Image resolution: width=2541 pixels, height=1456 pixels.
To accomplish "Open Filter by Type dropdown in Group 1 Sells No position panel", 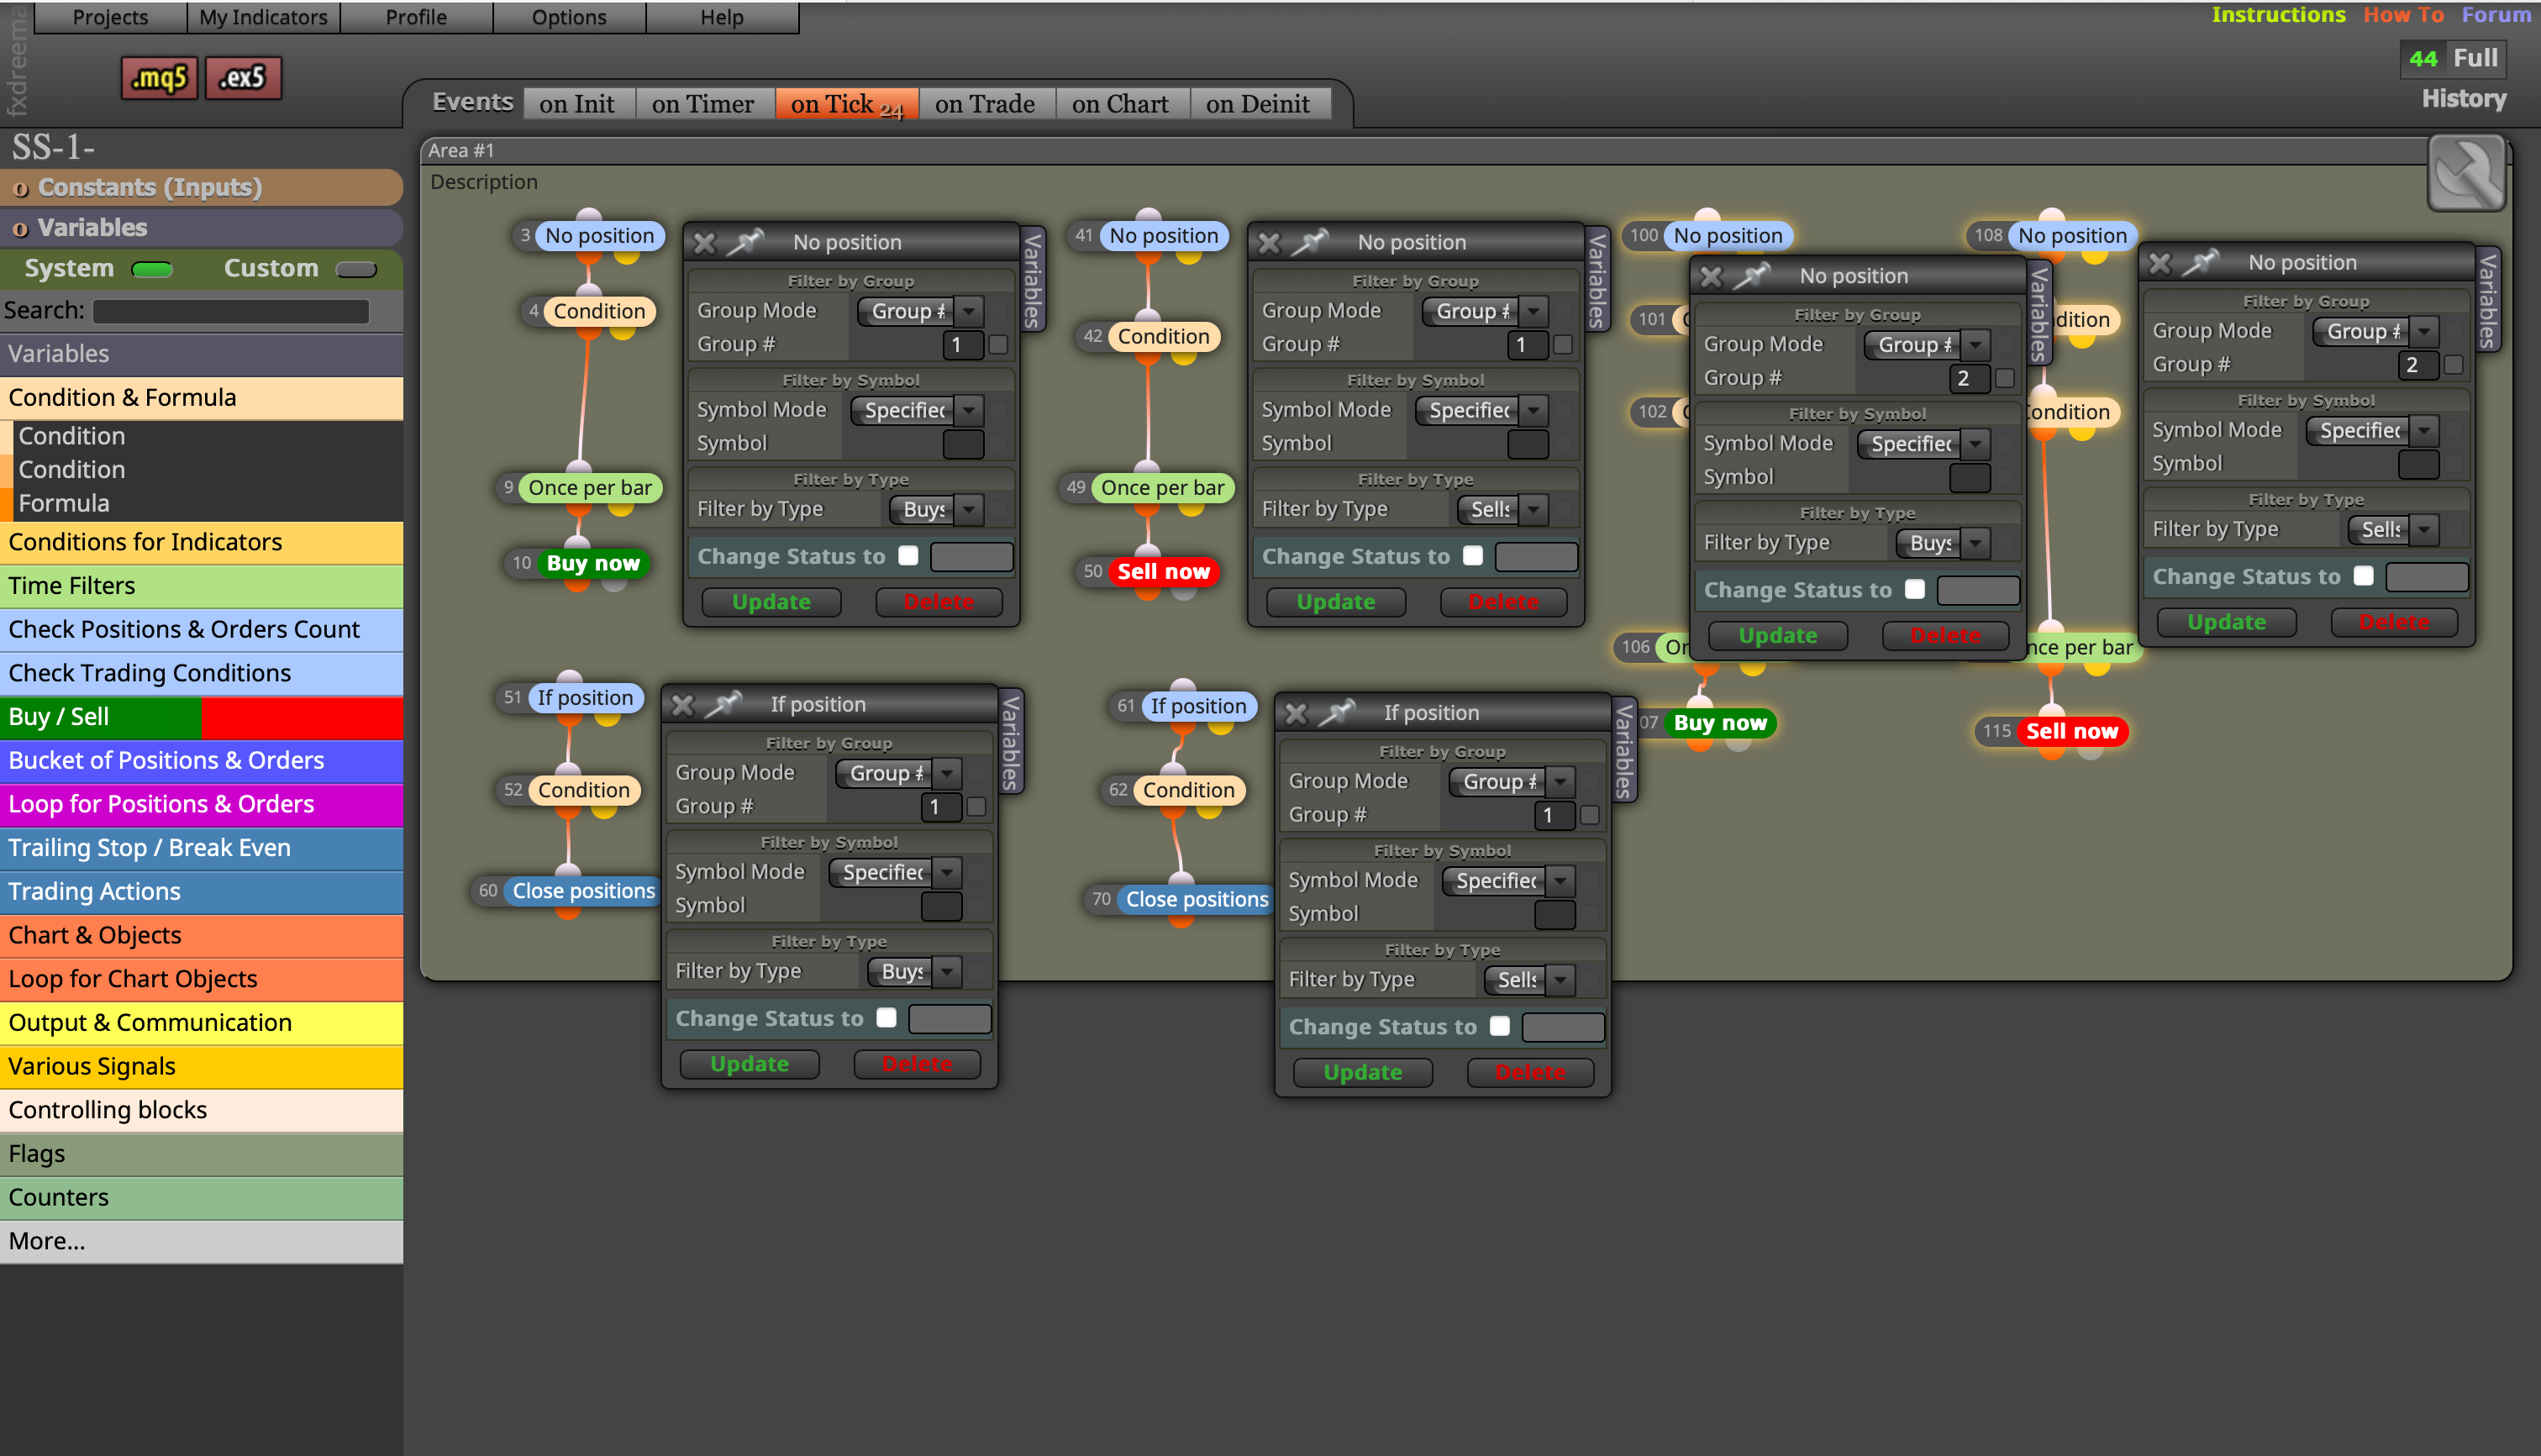I will 1503,509.
